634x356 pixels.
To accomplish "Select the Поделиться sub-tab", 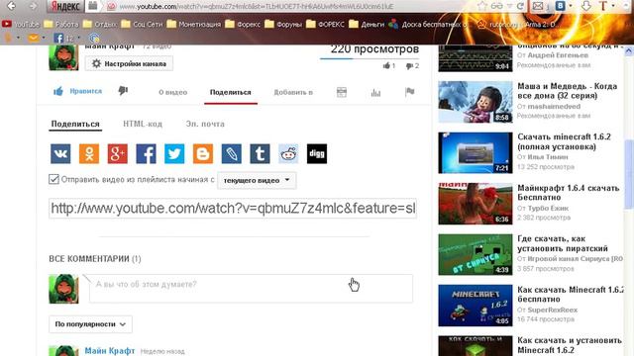I will click(x=75, y=124).
